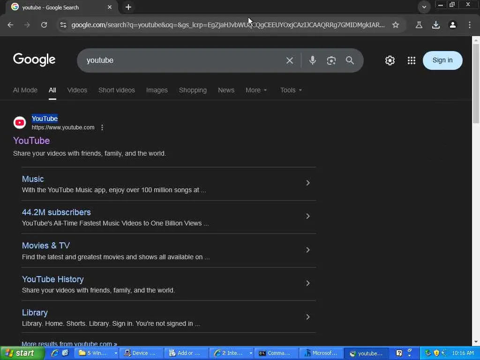This screenshot has height=360, width=480.
Task: Expand the 44.2M subscribers row chevron
Action: point(308,216)
